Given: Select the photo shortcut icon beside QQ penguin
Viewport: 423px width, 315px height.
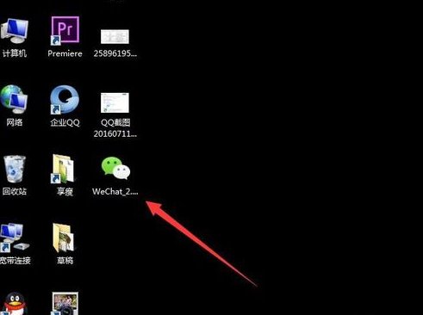Looking at the screenshot, I should pyautogui.click(x=65, y=304).
